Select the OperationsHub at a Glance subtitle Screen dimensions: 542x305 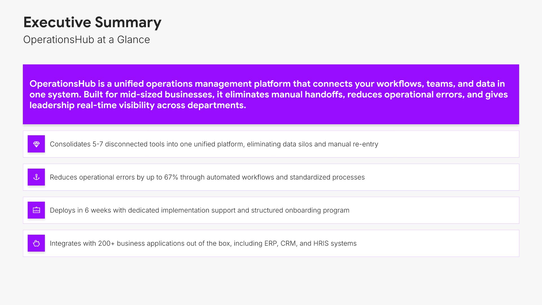click(86, 40)
